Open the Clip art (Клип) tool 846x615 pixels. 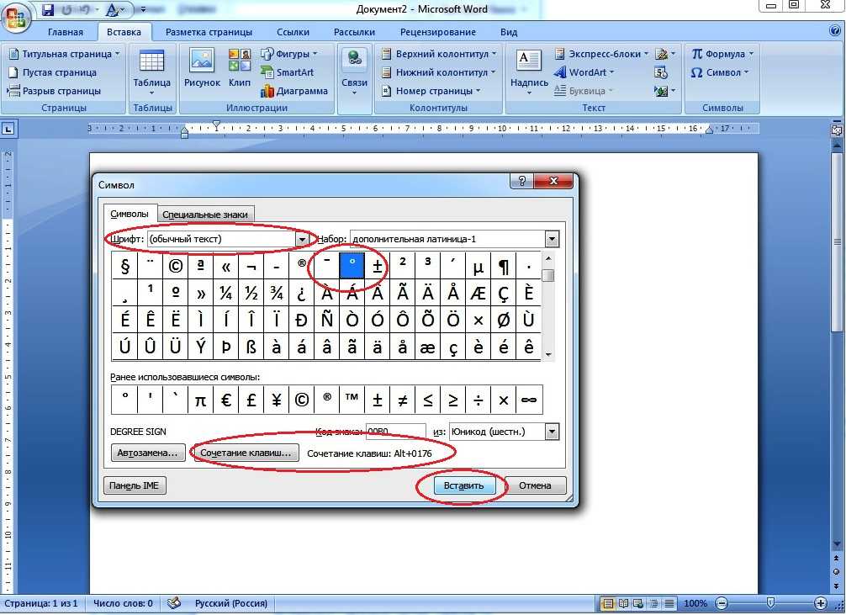click(x=240, y=68)
